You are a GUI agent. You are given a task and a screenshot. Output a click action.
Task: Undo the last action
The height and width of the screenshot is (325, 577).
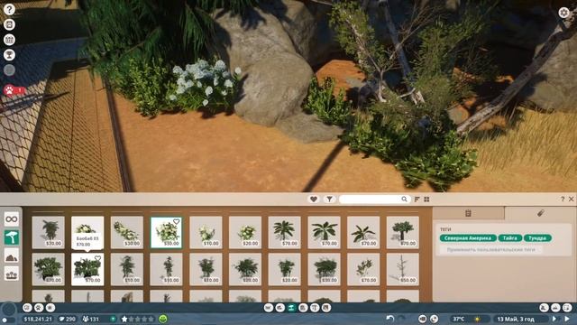(x=390, y=319)
